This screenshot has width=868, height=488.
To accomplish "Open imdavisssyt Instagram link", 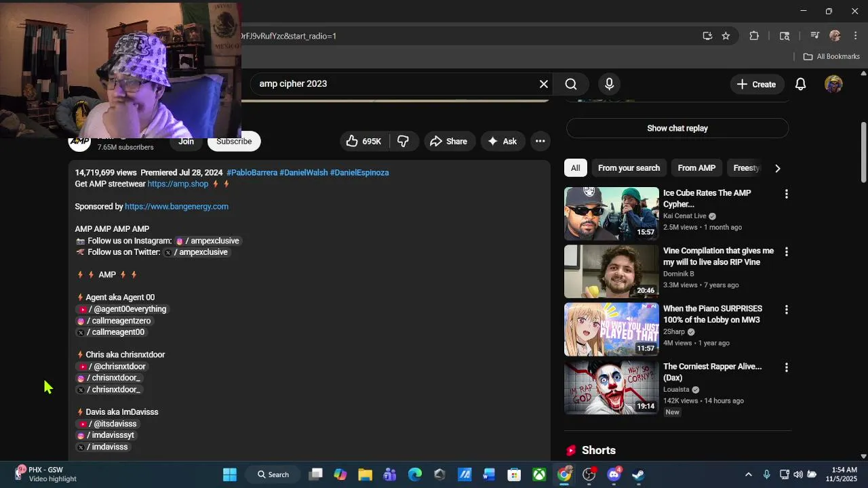I will click(x=105, y=435).
